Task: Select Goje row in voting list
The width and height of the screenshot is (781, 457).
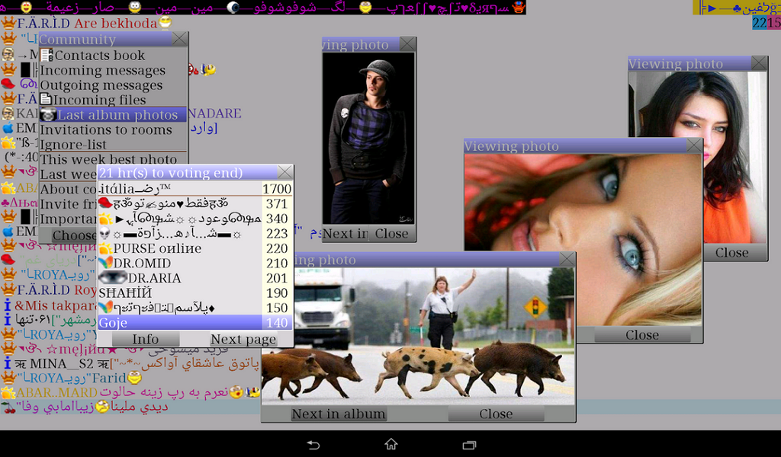Action: (x=194, y=323)
